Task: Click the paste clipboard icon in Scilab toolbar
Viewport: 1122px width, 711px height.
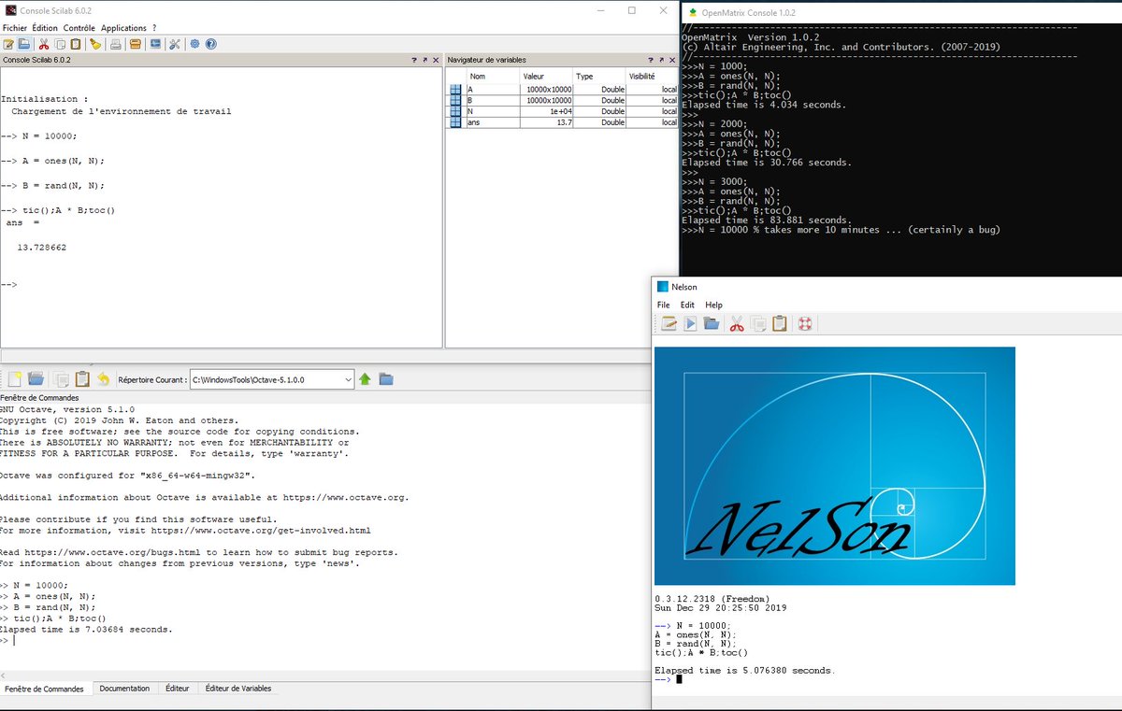Action: tap(75, 44)
